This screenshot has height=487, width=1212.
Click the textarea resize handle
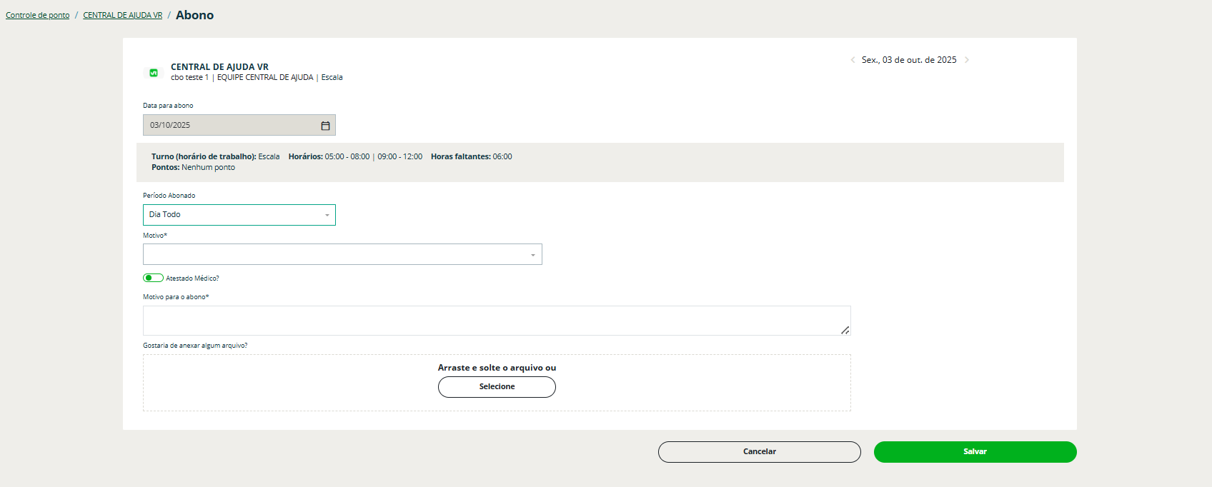[x=845, y=330]
